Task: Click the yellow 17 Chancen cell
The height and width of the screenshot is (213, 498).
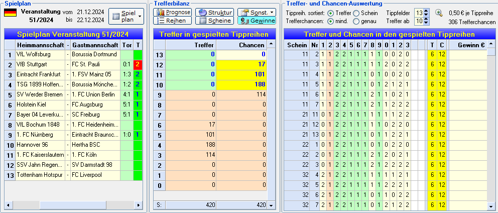Action: [x=241, y=65]
